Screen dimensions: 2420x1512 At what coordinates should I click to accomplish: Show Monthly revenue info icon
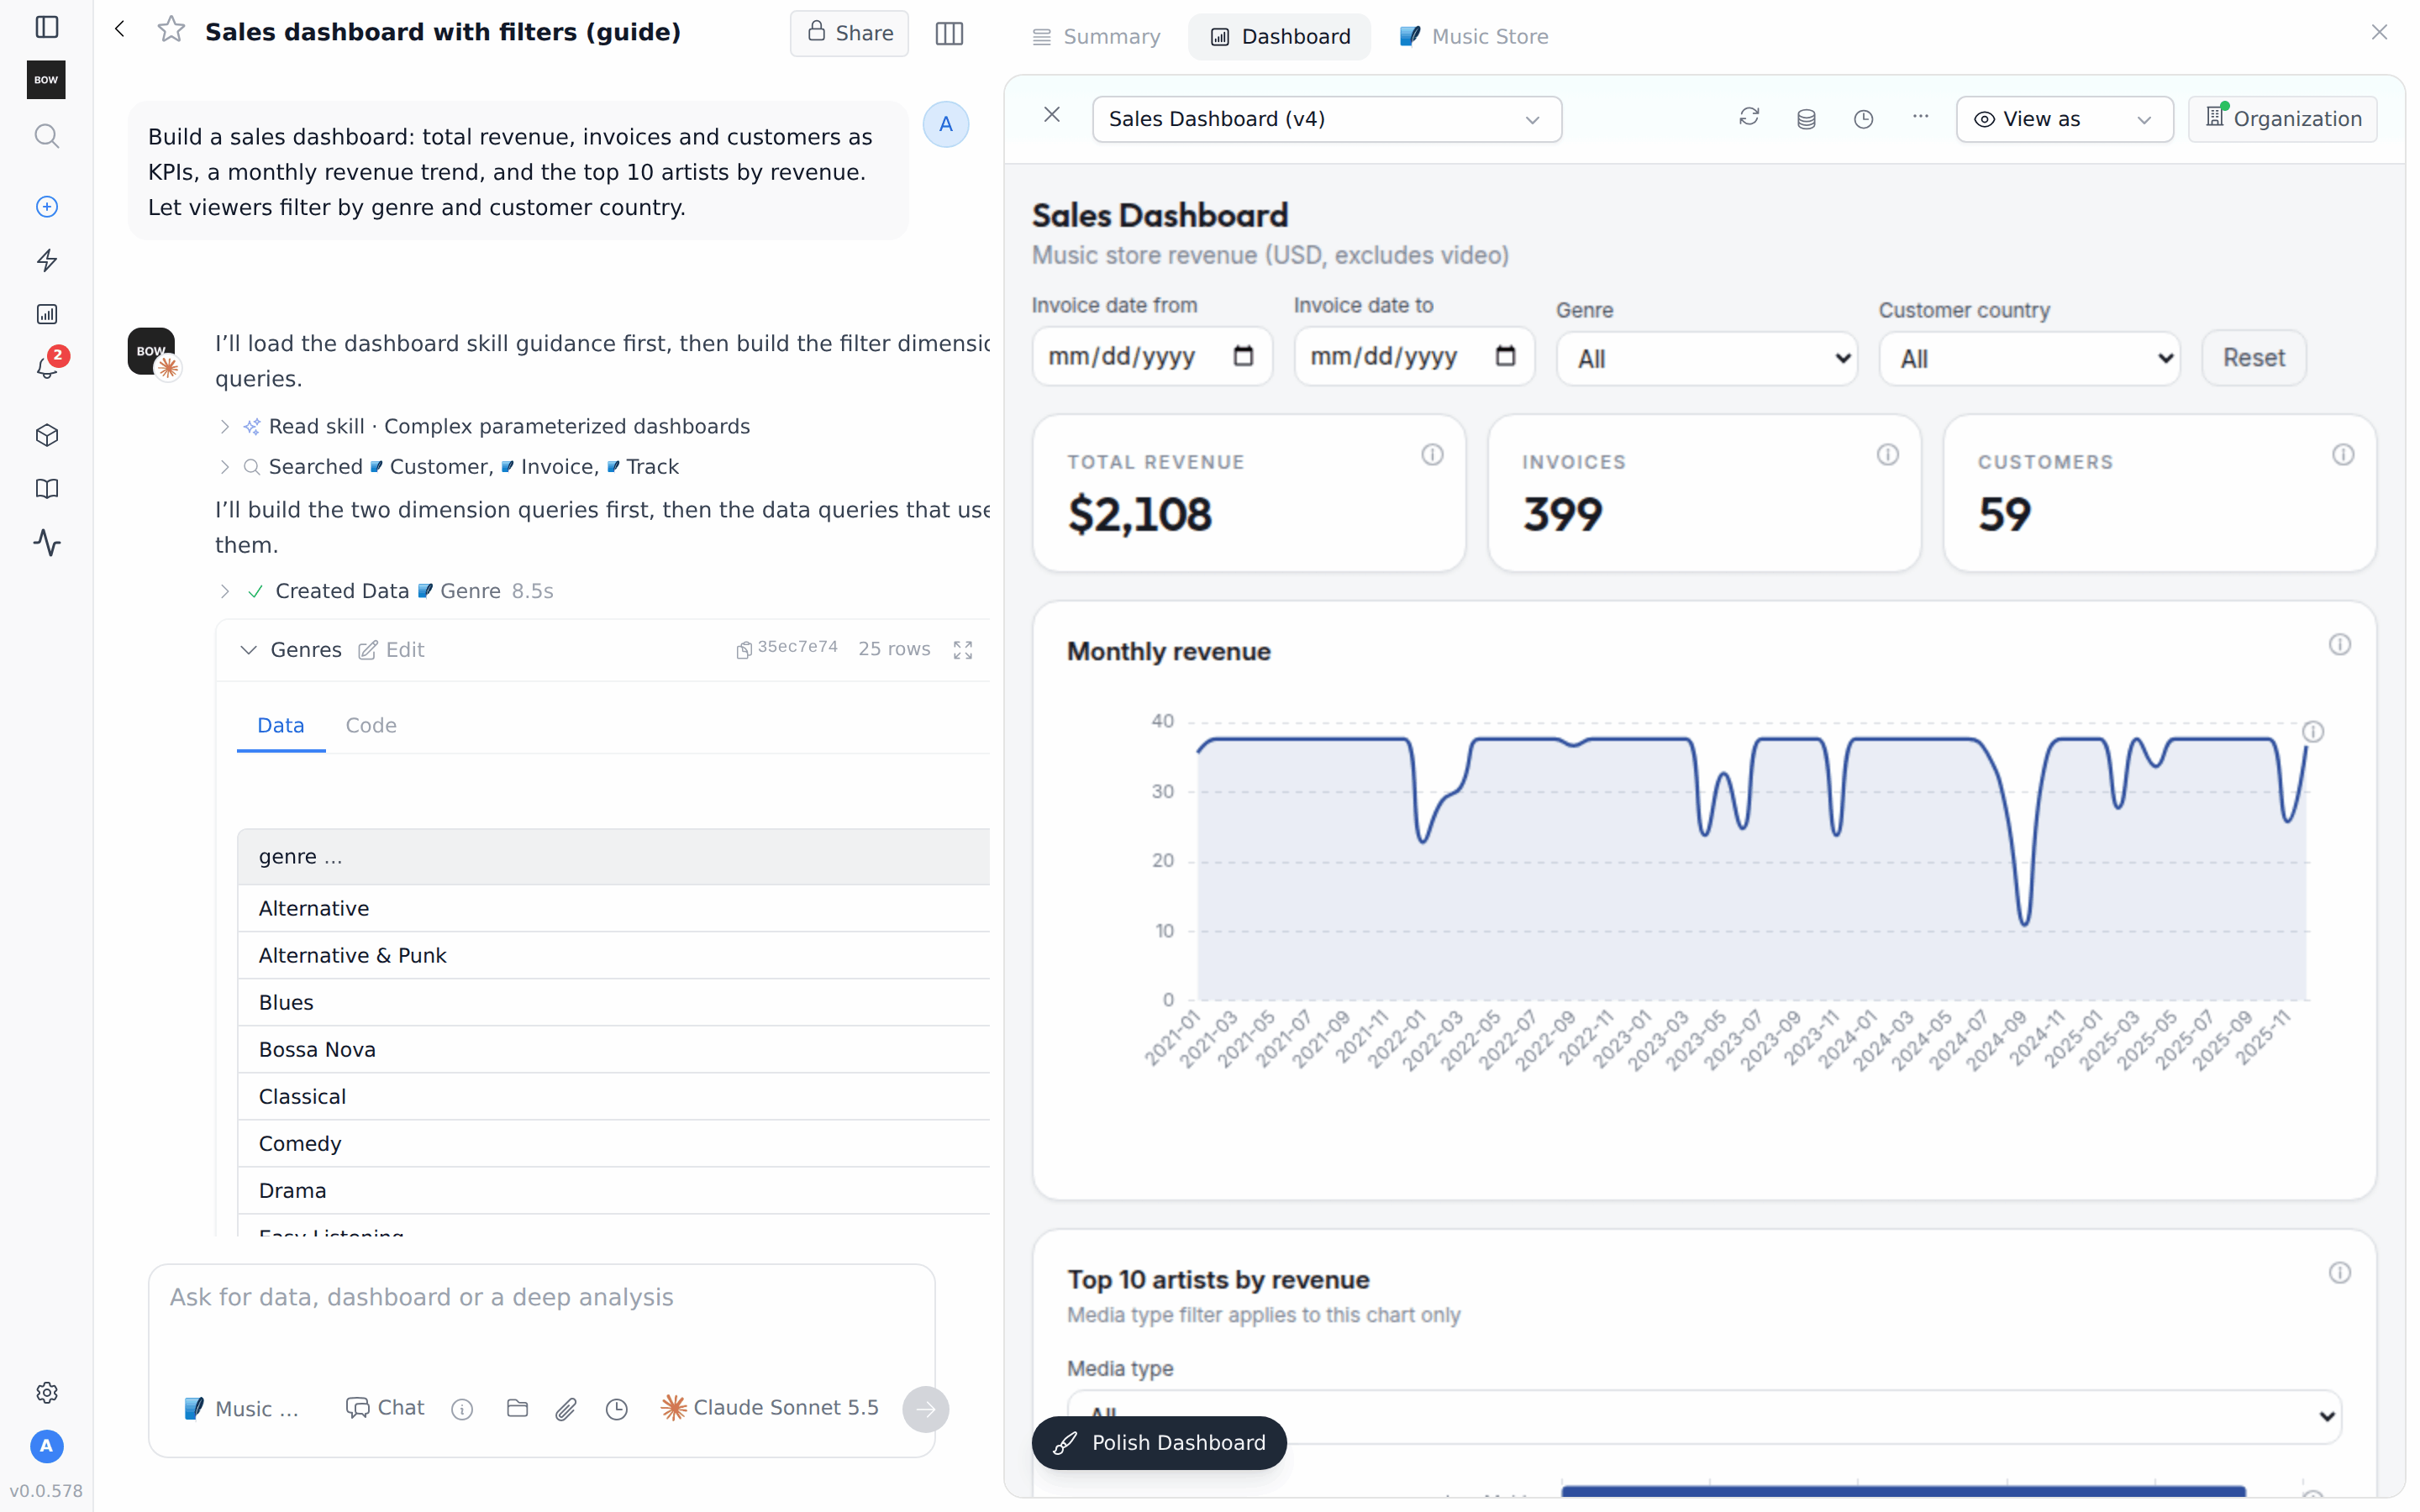pos(2339,645)
